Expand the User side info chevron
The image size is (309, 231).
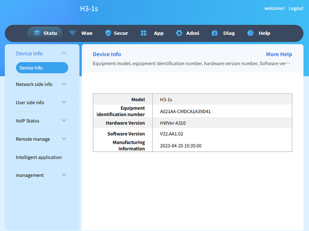pyautogui.click(x=64, y=102)
